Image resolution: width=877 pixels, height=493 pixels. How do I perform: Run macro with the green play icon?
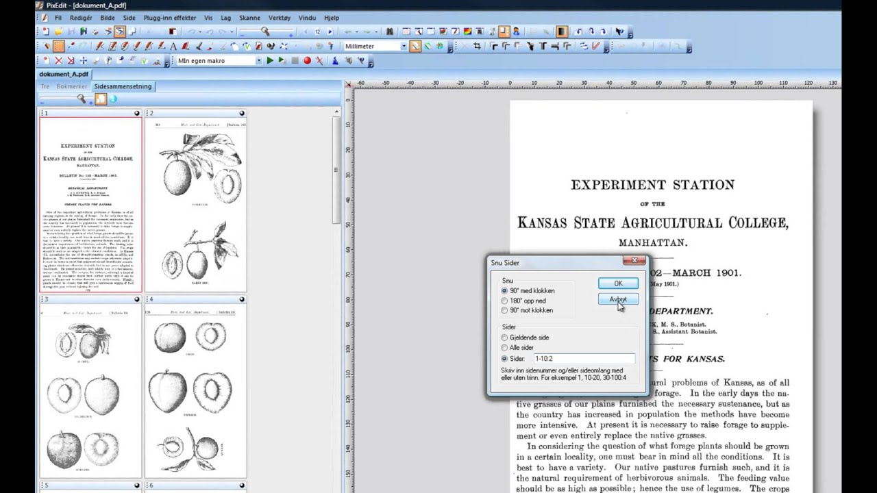tap(270, 60)
